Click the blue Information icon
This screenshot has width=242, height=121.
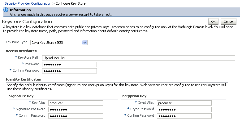click(6, 10)
